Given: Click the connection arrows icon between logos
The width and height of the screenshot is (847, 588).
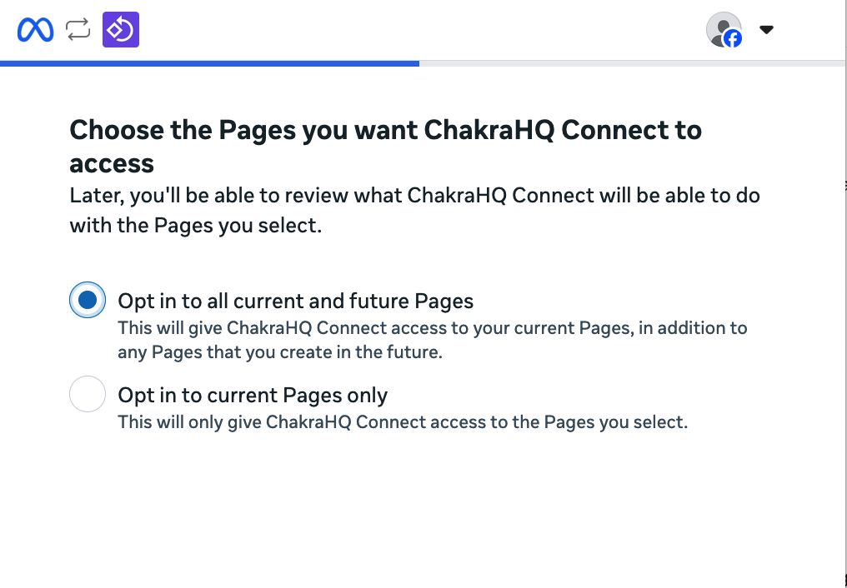Looking at the screenshot, I should [x=78, y=31].
